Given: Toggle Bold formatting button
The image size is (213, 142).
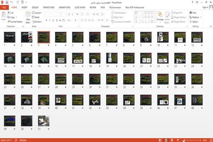Looking at the screenshot, I should (x=46, y=20).
